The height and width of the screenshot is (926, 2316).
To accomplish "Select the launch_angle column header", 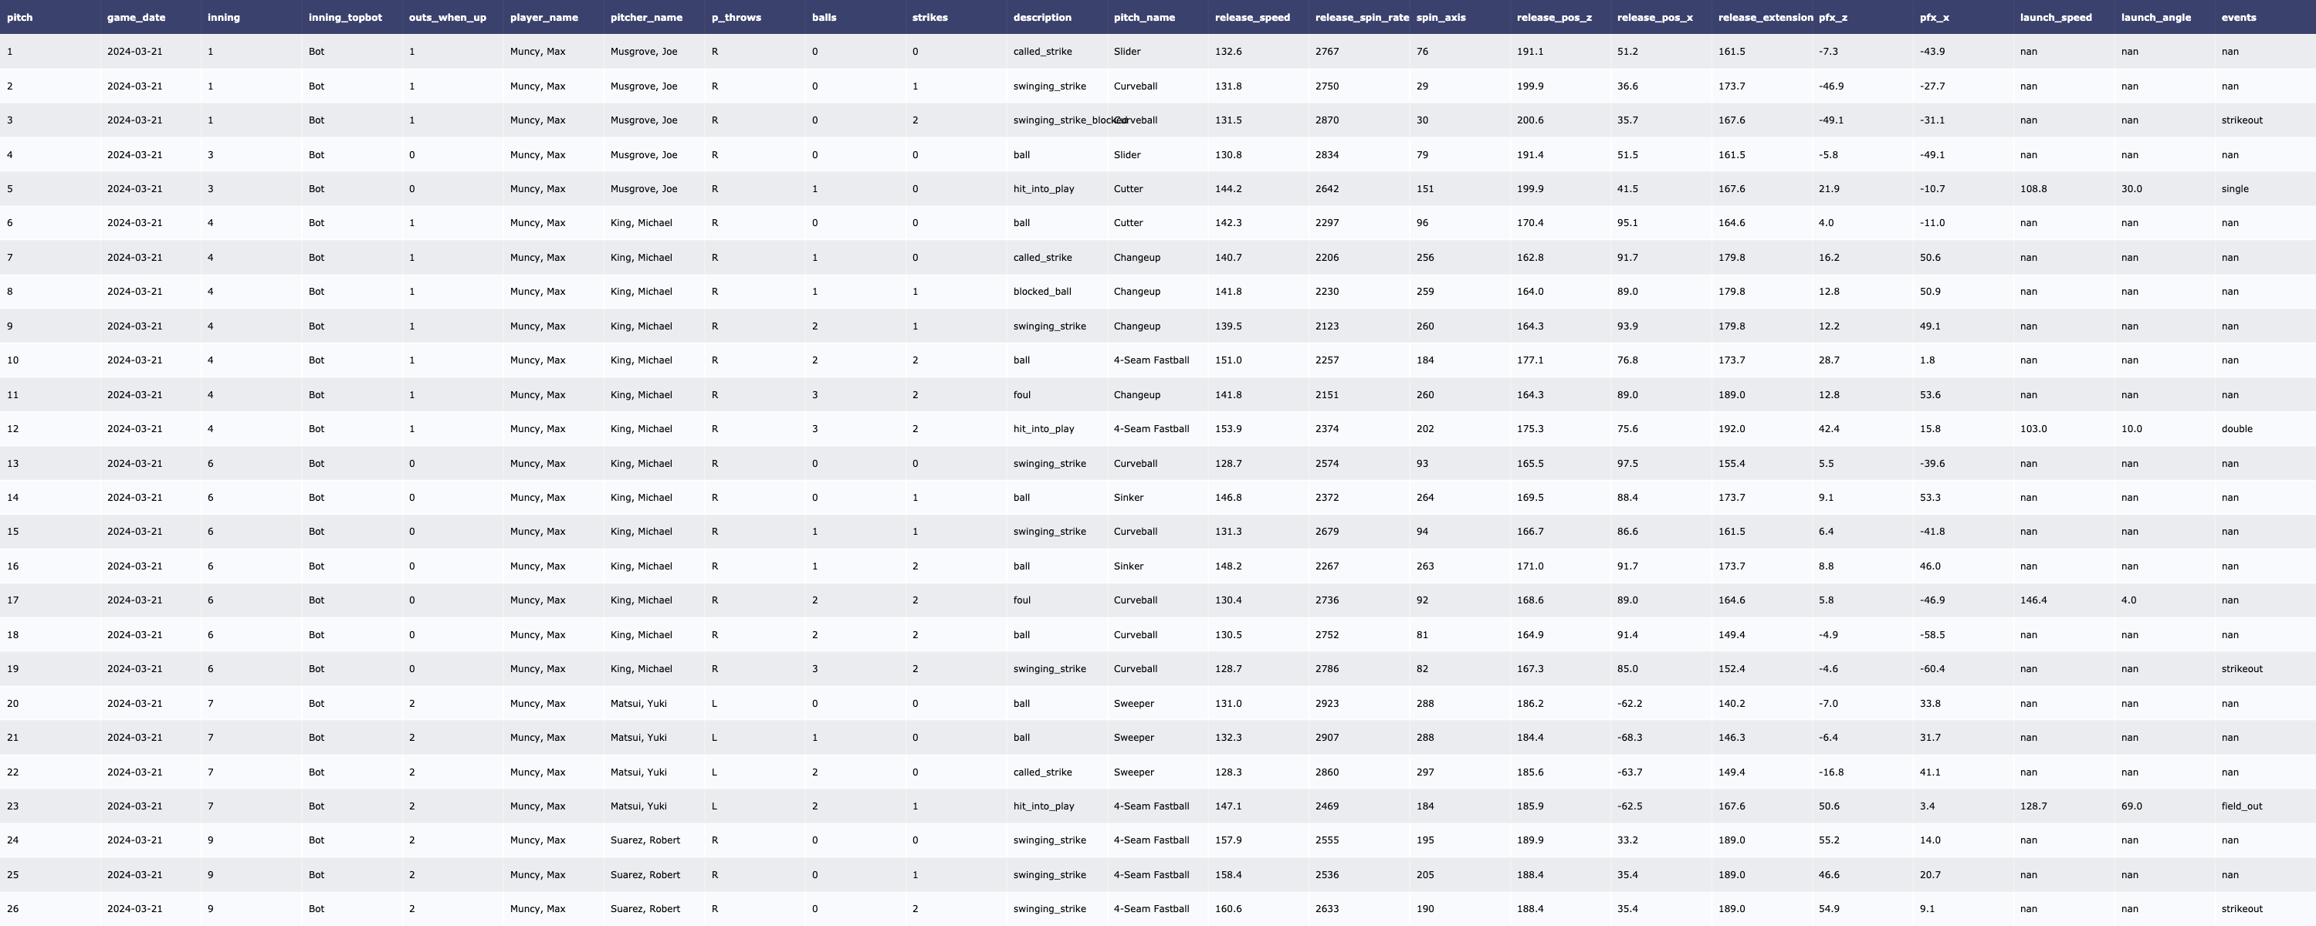I will point(2155,17).
